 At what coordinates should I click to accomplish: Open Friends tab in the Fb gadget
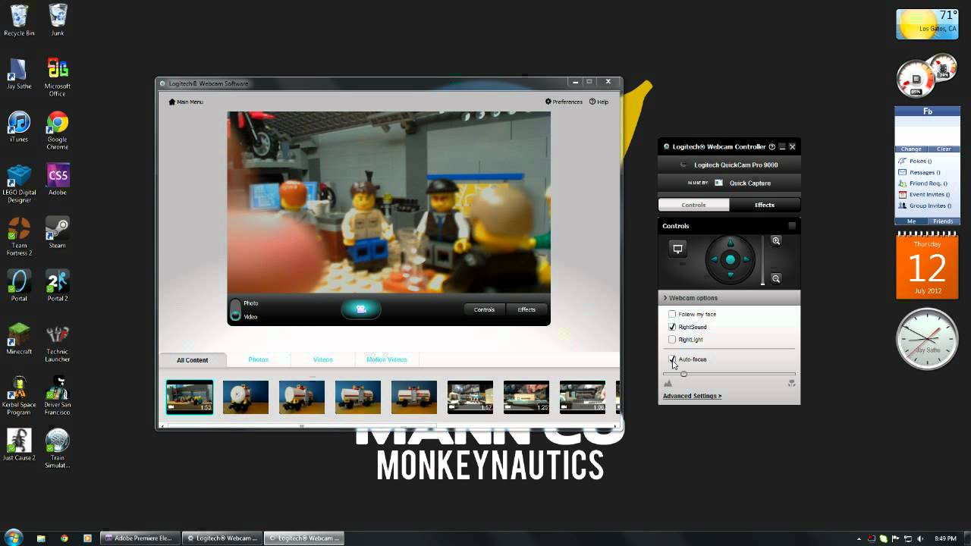(943, 221)
